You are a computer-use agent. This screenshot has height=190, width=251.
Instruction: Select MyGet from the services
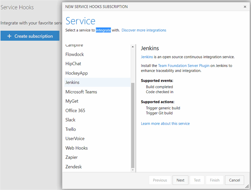pyautogui.click(x=72, y=101)
